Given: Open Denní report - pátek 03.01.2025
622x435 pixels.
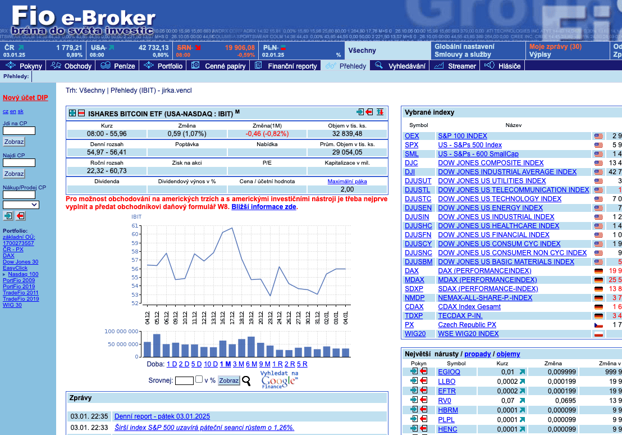Looking at the screenshot, I should tap(162, 416).
